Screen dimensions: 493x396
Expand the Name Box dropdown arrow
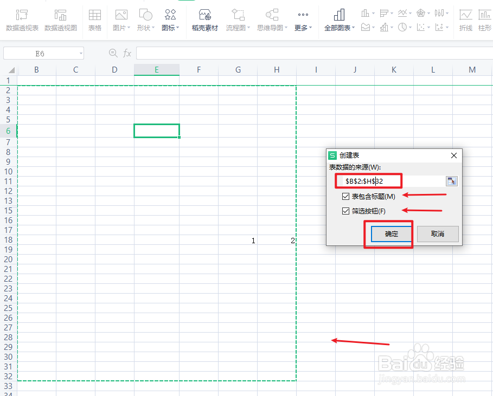[81, 54]
